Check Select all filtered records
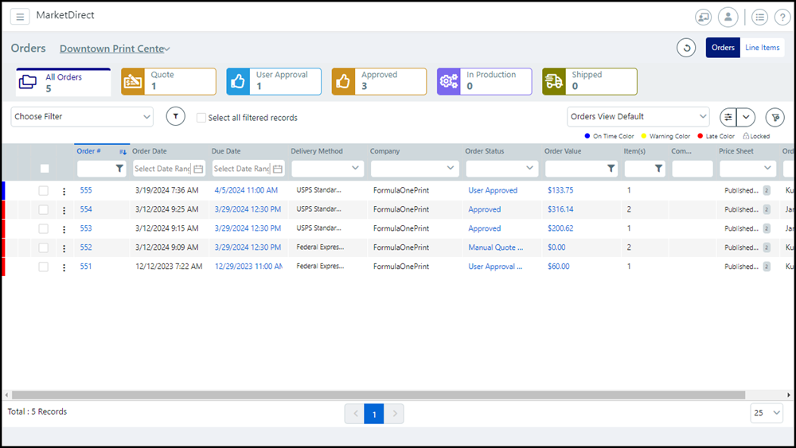The height and width of the screenshot is (448, 796). (x=201, y=118)
